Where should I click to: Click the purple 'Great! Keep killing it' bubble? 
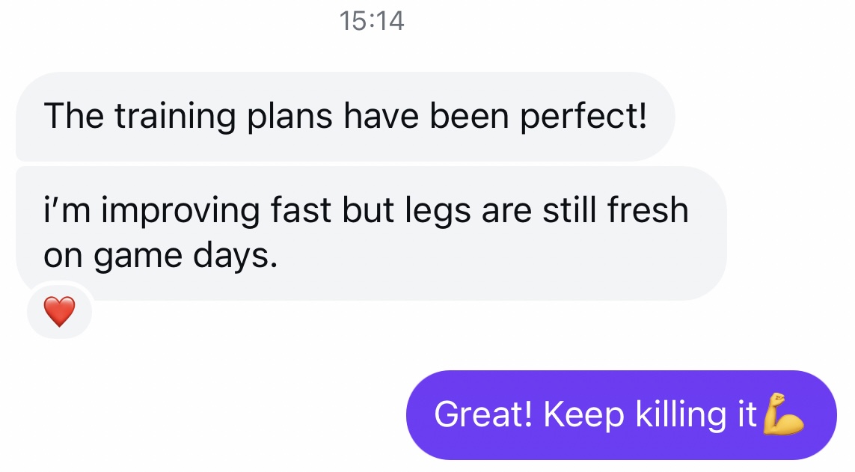tap(620, 414)
